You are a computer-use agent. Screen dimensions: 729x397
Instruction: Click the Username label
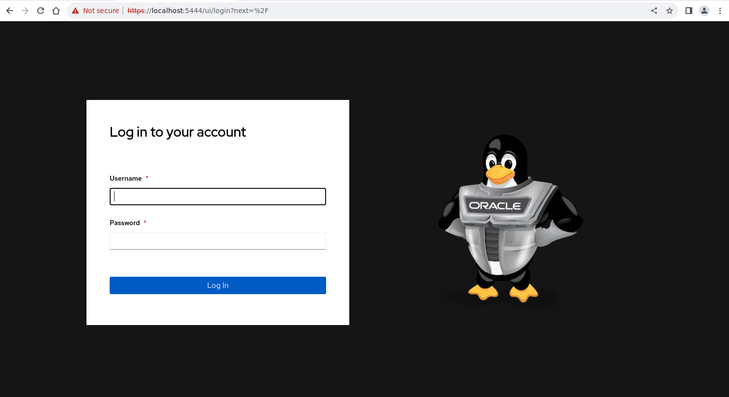click(126, 178)
